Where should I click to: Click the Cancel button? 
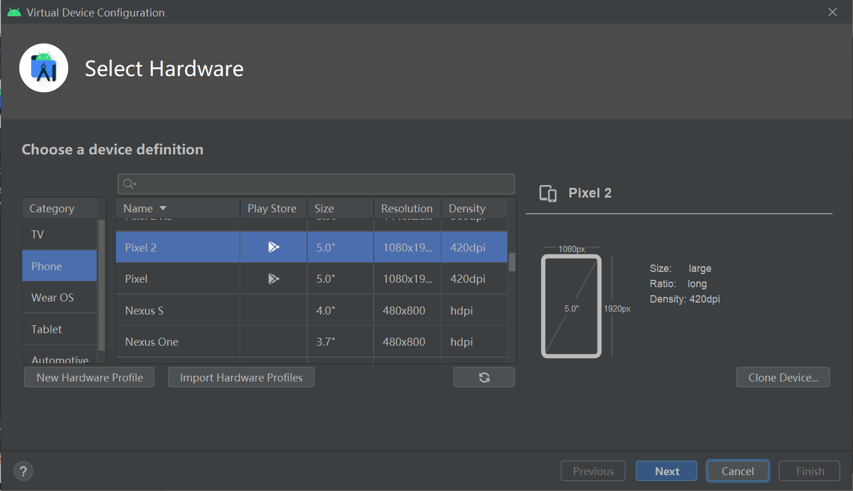click(738, 471)
